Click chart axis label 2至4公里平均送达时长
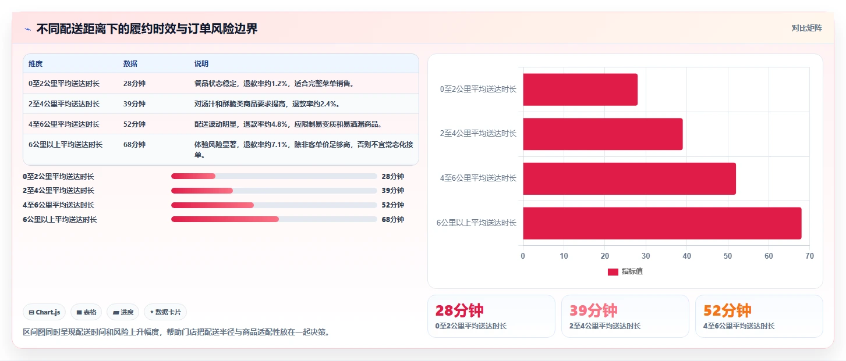This screenshot has height=361, width=846. tap(478, 133)
